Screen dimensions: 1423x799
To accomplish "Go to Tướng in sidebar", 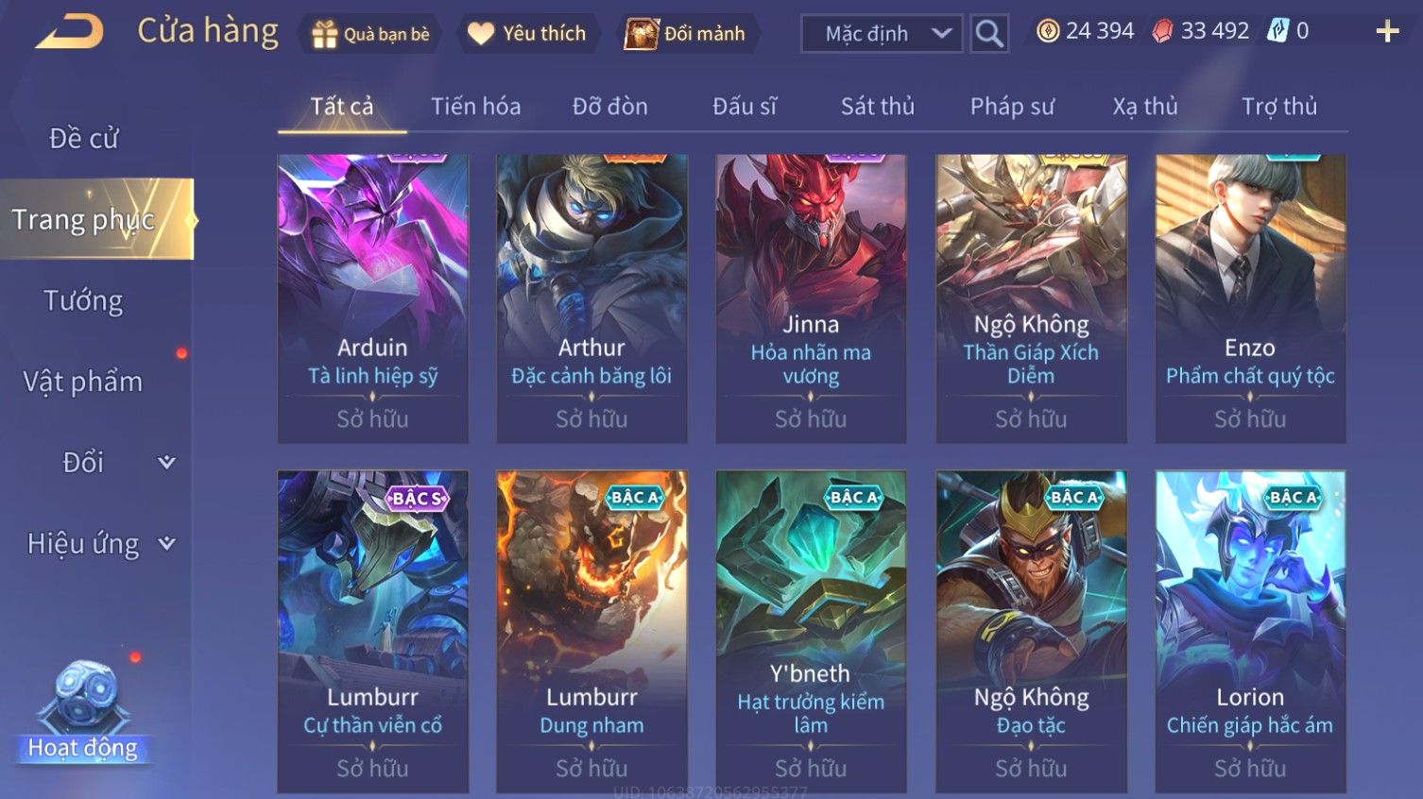I will 83,301.
